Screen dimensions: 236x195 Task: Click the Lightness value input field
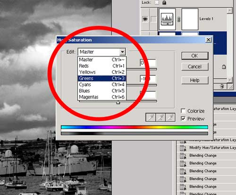click(148, 95)
